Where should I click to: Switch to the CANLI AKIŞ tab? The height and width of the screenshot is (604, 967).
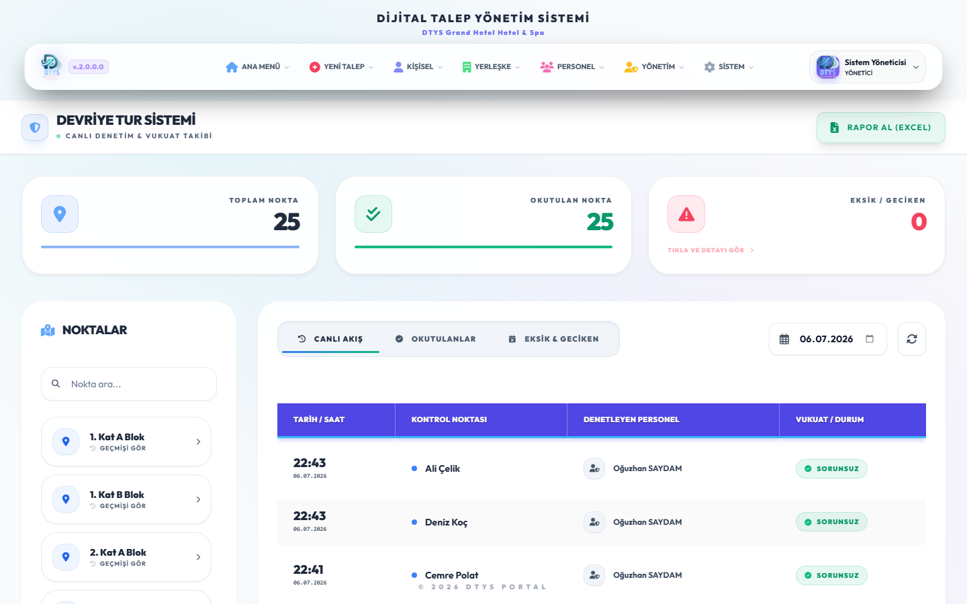click(330, 339)
